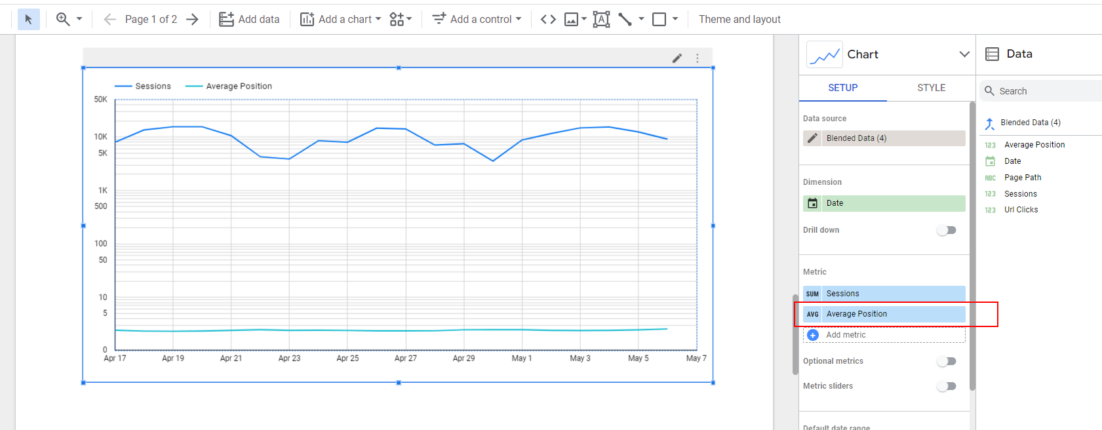The image size is (1102, 430).
Task: Expand the shape type dropdown arrow
Action: point(675,19)
